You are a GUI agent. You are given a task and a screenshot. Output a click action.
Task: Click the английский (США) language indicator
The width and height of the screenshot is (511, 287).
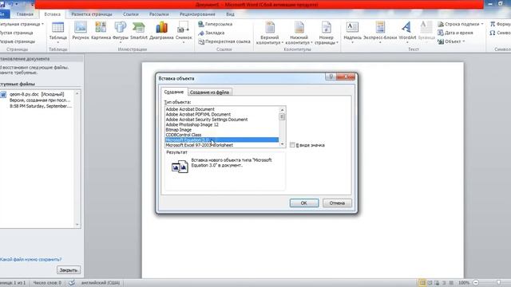[x=101, y=283]
